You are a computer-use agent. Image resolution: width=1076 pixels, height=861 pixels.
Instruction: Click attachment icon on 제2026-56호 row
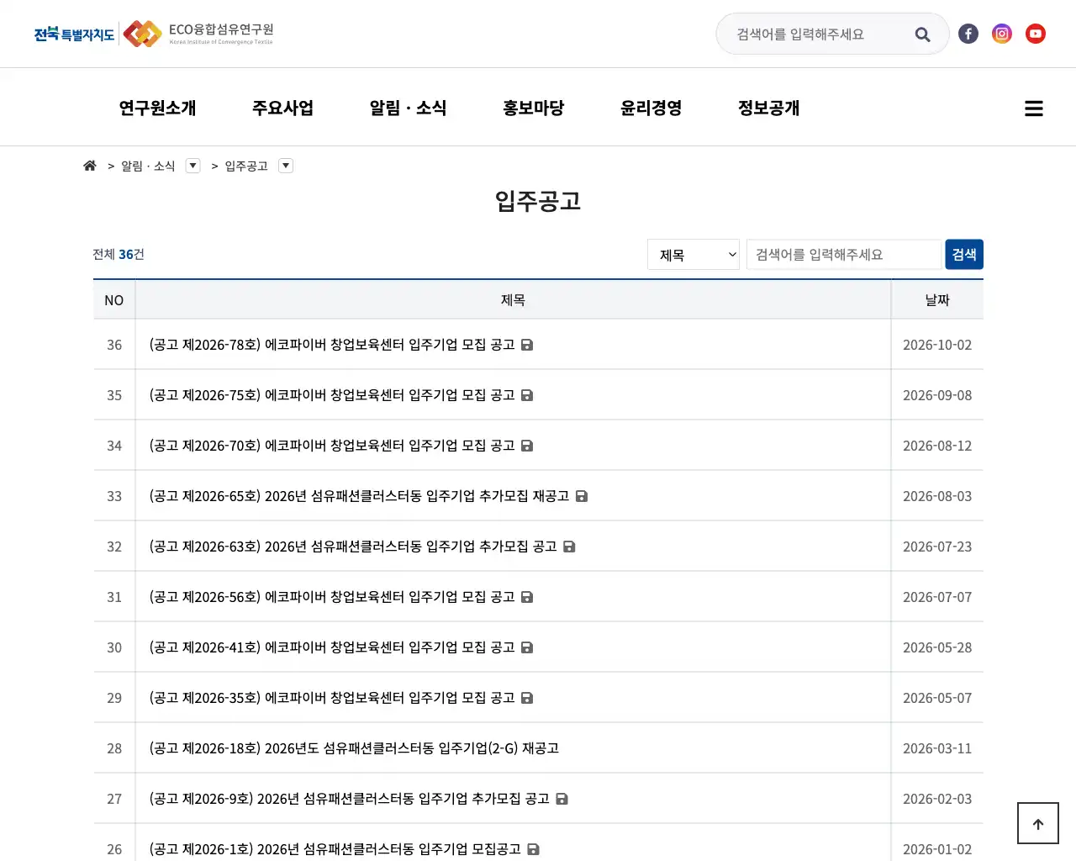click(527, 597)
